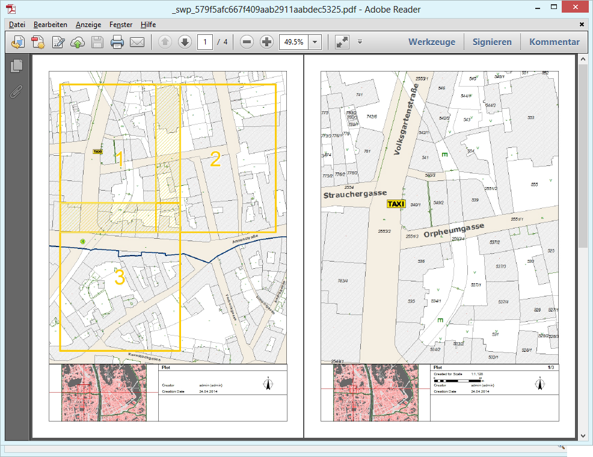Viewport: 593px width, 457px height.
Task: Show attachments via the paperclip icon
Action: click(x=16, y=92)
